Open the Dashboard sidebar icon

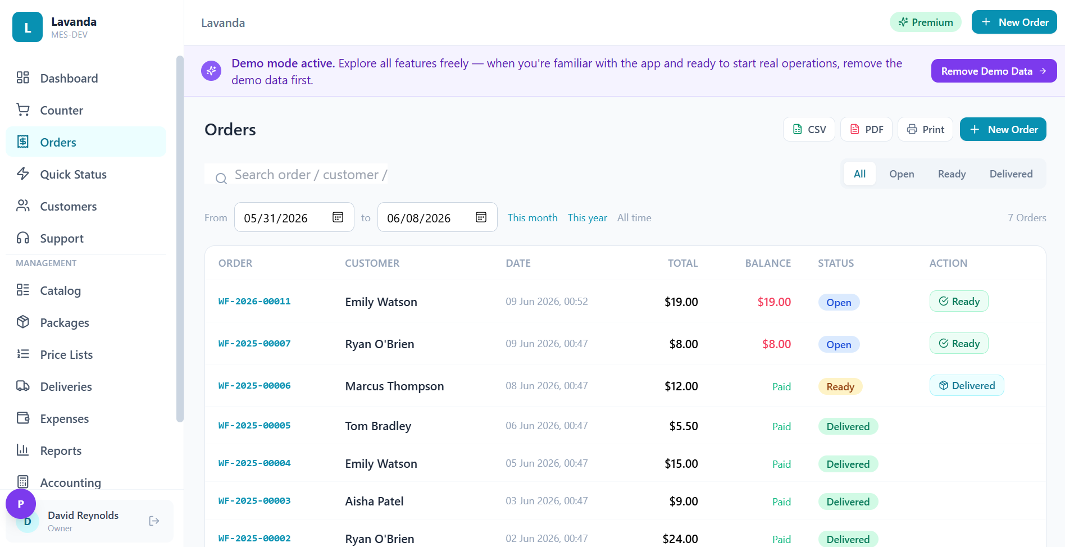23,78
